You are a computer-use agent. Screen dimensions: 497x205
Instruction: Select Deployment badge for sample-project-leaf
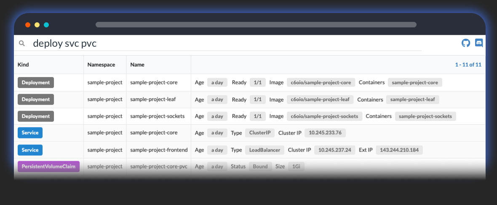[x=36, y=99]
